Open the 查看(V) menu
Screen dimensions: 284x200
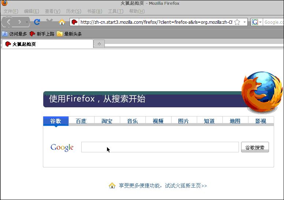52,11
